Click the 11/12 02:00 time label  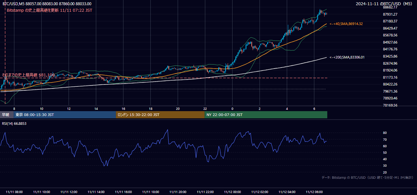(x=260, y=192)
